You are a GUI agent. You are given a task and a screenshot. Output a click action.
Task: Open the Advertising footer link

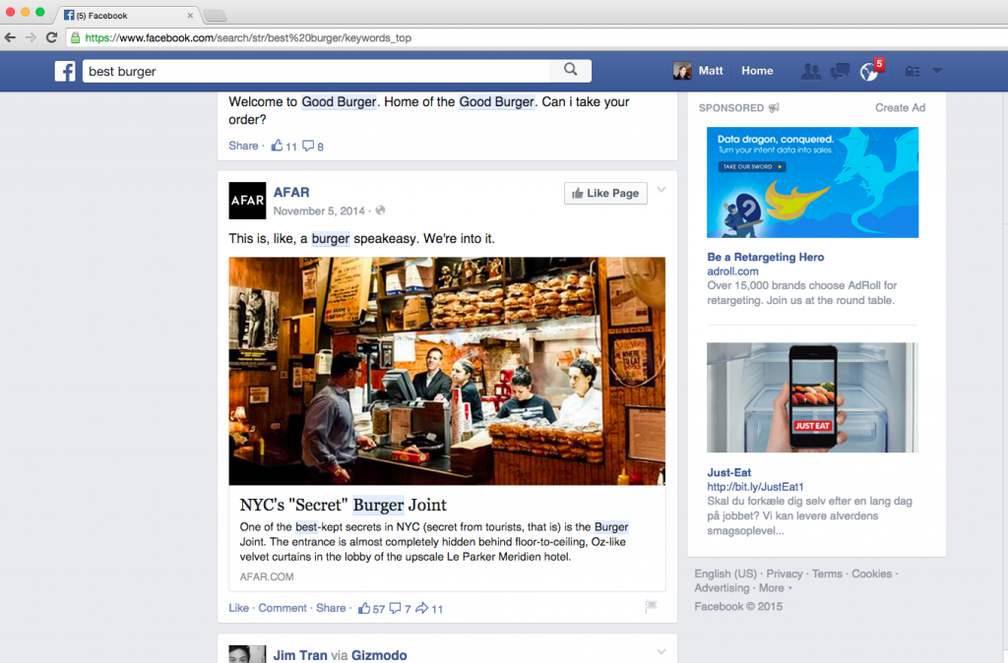pos(722,588)
